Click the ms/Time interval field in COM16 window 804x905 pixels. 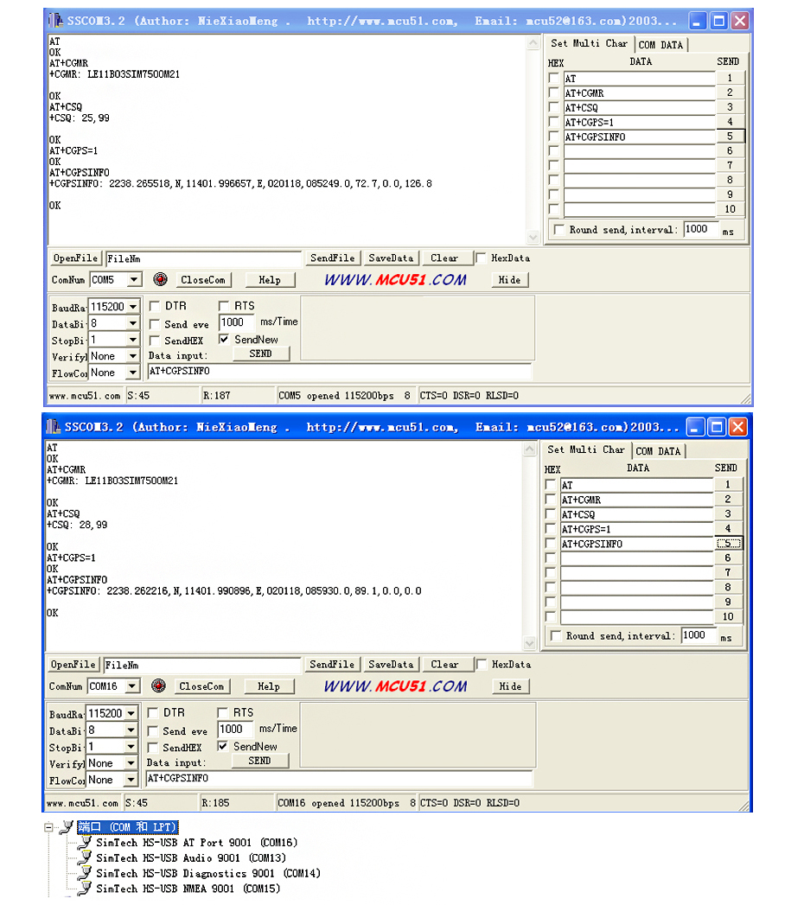(235, 729)
